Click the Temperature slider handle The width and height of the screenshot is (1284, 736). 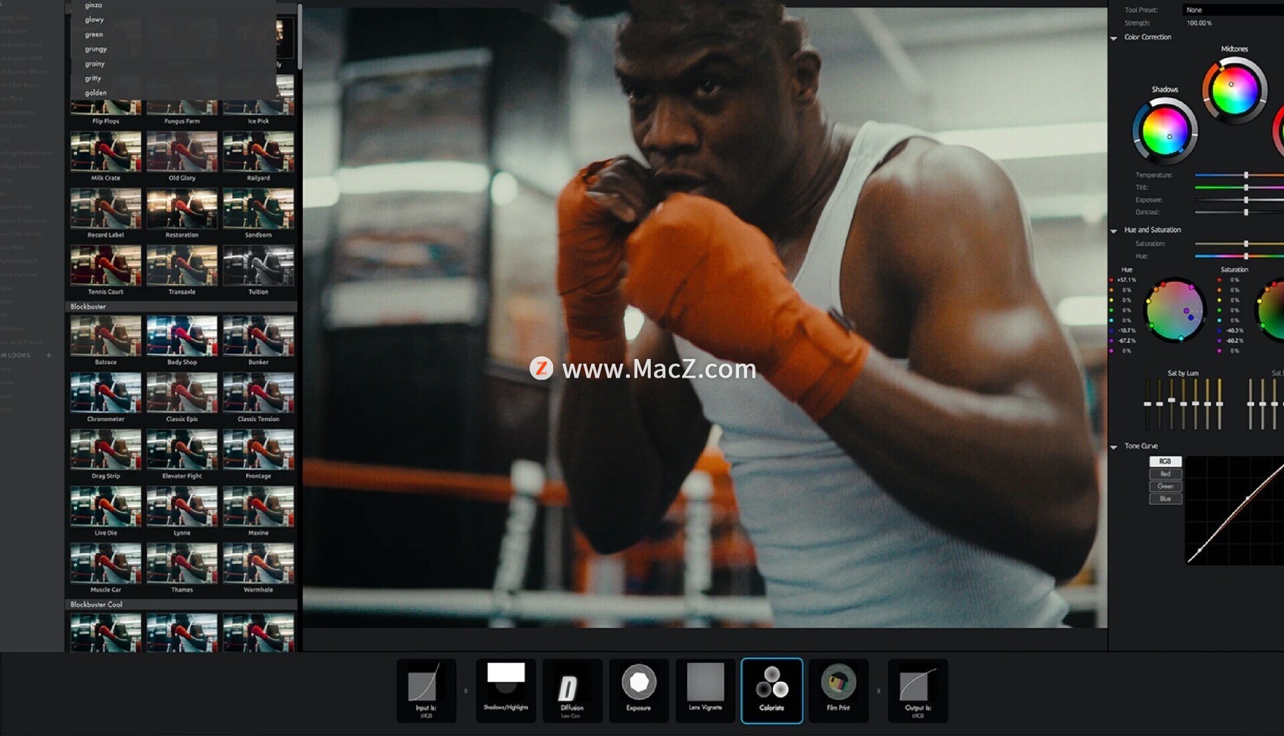point(1246,175)
